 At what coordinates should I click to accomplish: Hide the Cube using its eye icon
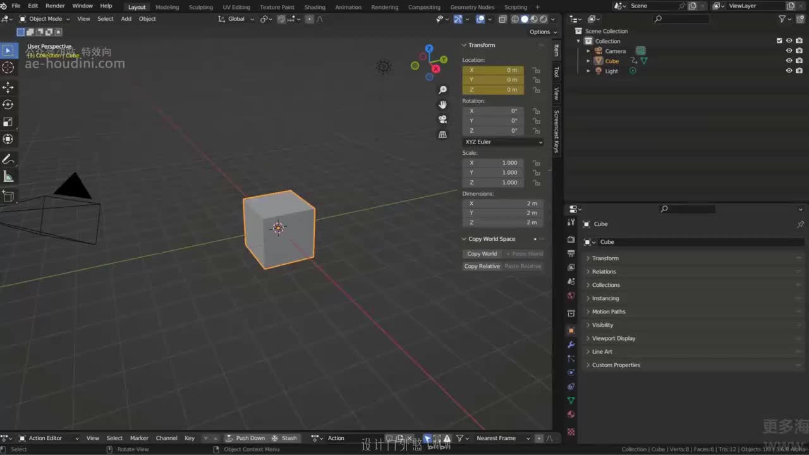point(789,61)
